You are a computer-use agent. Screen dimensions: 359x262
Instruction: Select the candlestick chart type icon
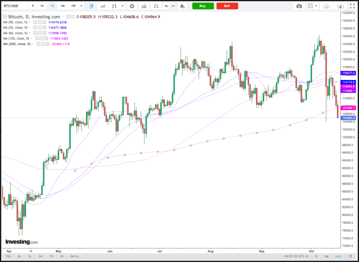coord(91,6)
